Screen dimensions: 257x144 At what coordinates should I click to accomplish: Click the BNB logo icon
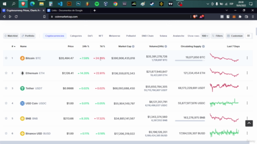click(22, 118)
